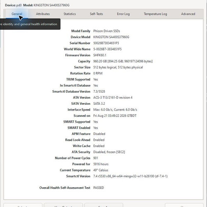This screenshot has width=207, height=207.
Task: Click the View Output button
Action: (x=63, y=205)
